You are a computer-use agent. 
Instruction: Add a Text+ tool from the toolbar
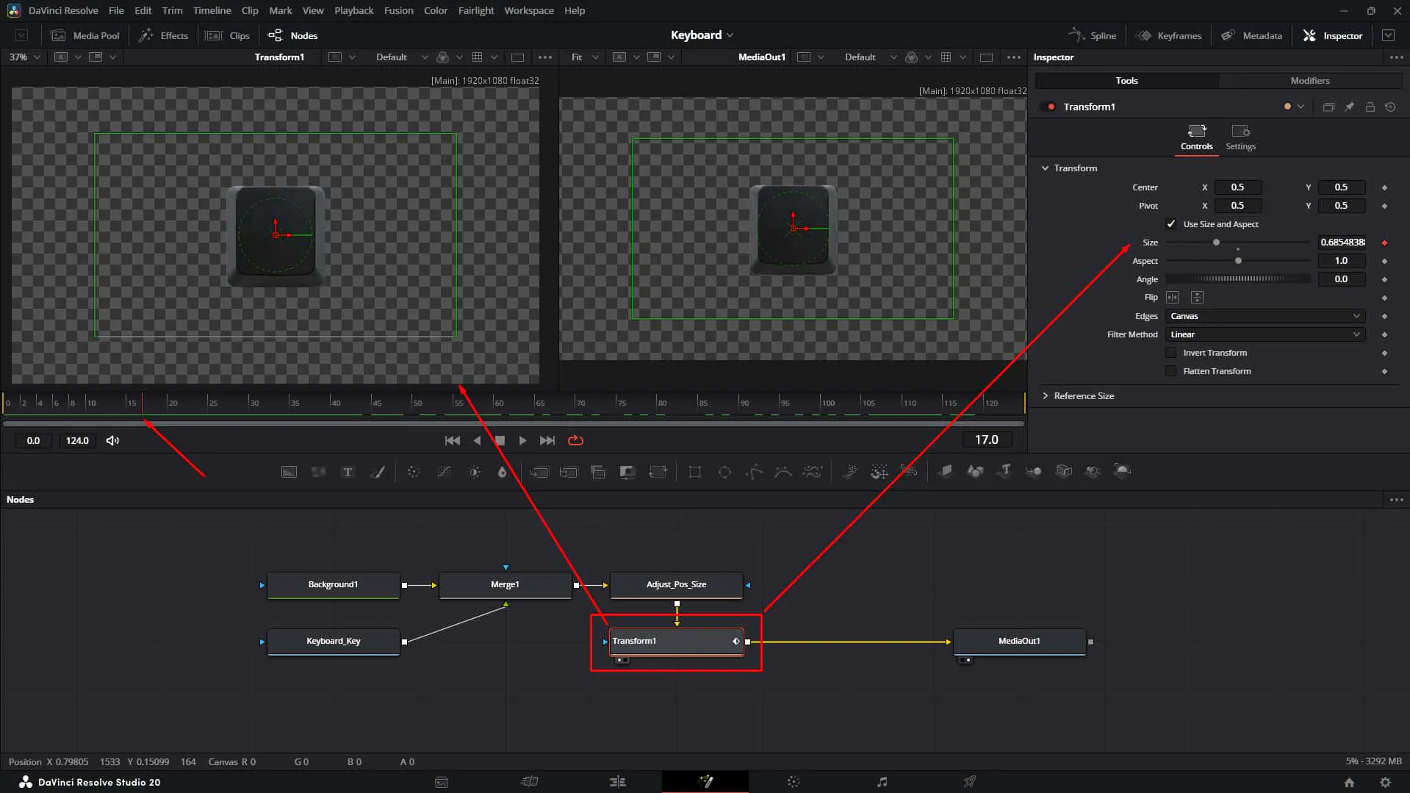[348, 472]
